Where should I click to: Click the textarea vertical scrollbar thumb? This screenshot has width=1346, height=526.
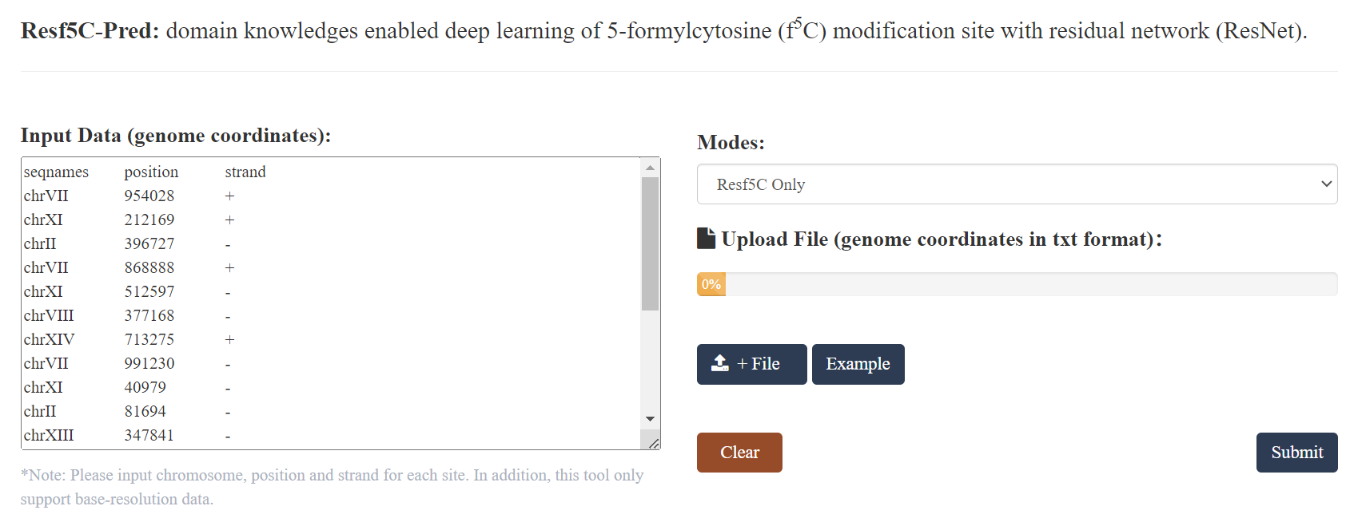point(650,243)
